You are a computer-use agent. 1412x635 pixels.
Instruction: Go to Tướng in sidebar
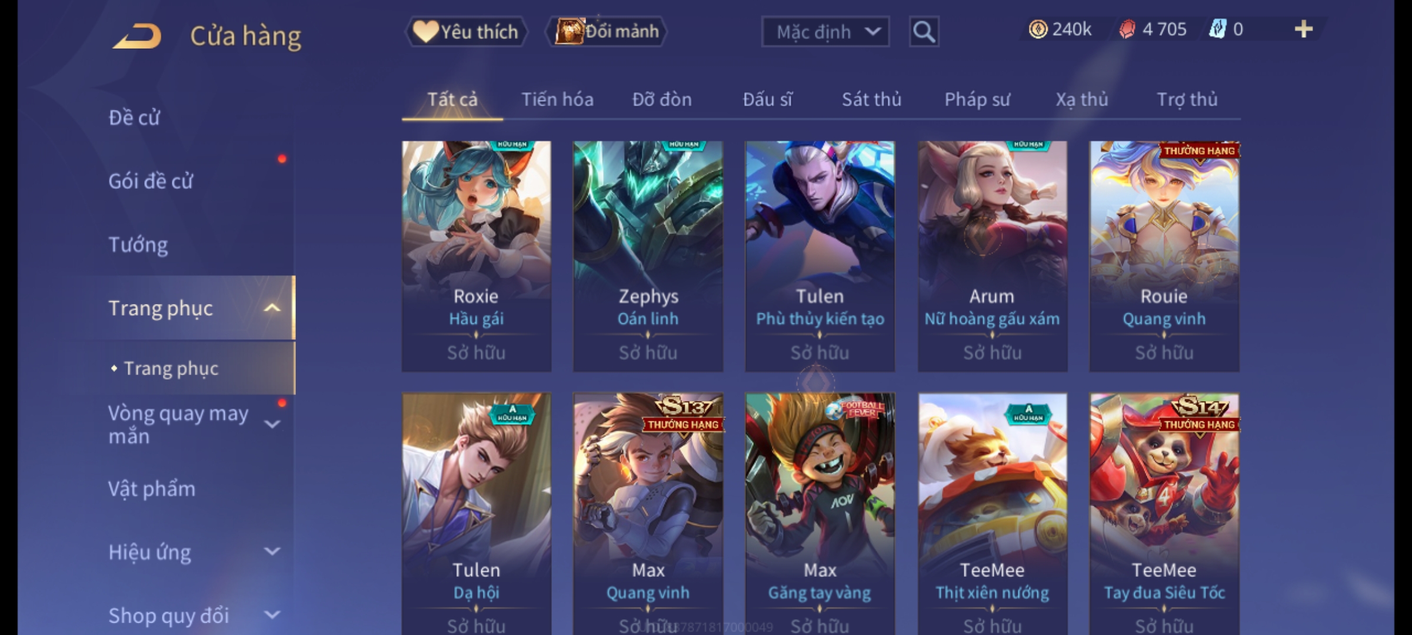138,245
